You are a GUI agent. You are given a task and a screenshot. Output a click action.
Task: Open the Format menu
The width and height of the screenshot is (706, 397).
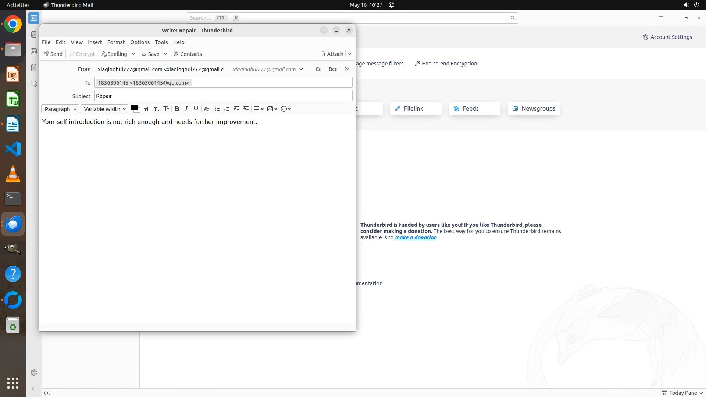(x=116, y=42)
